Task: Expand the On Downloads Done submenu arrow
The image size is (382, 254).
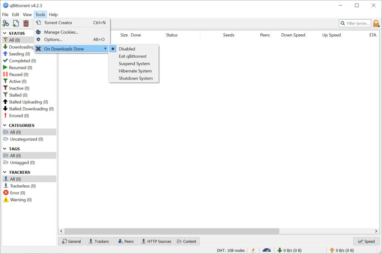Action: [x=105, y=49]
